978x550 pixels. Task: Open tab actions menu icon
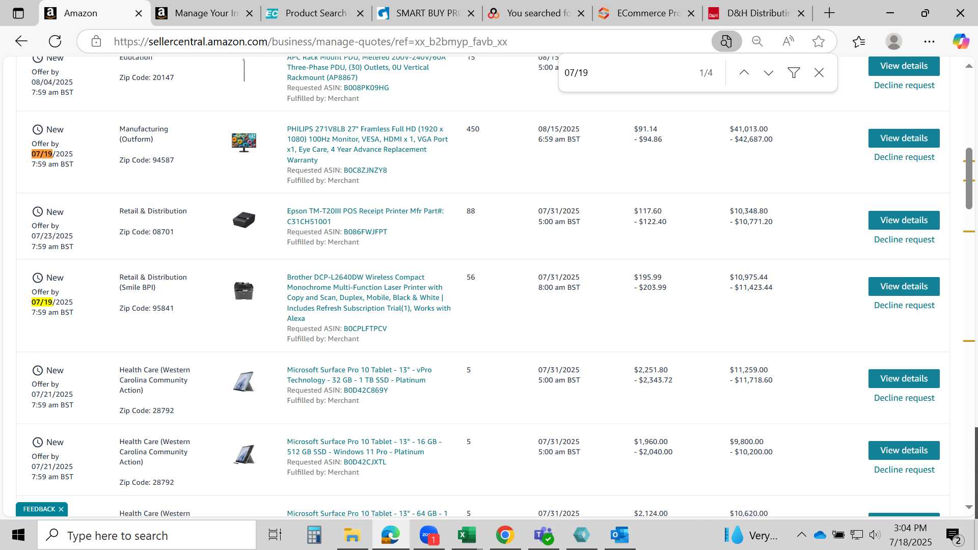pyautogui.click(x=18, y=13)
